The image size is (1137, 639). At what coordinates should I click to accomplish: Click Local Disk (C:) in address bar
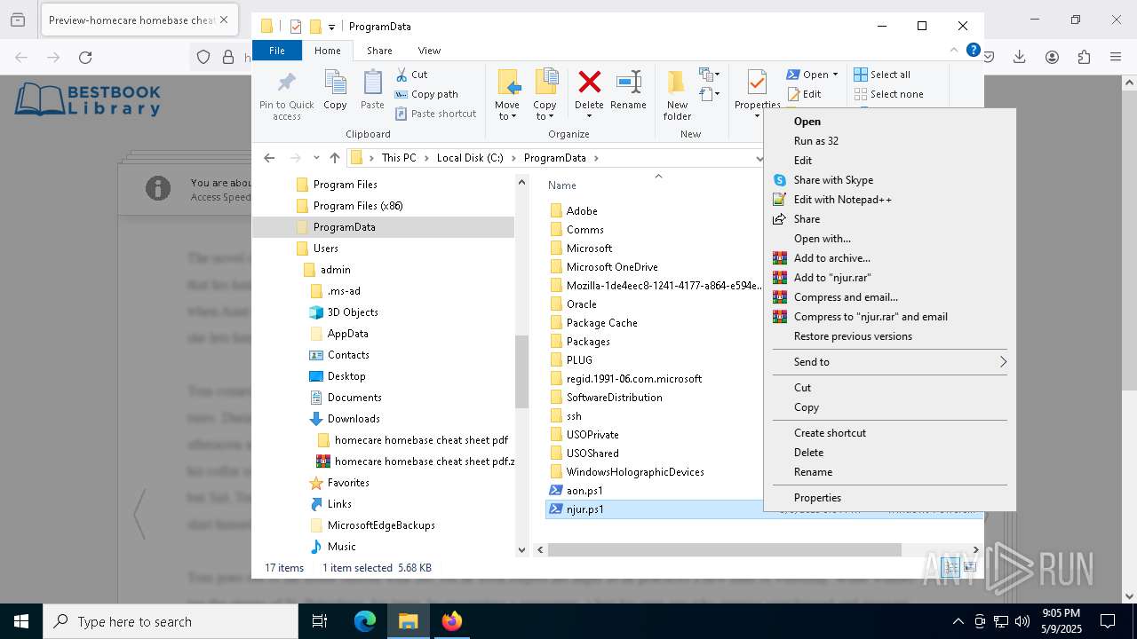point(470,158)
